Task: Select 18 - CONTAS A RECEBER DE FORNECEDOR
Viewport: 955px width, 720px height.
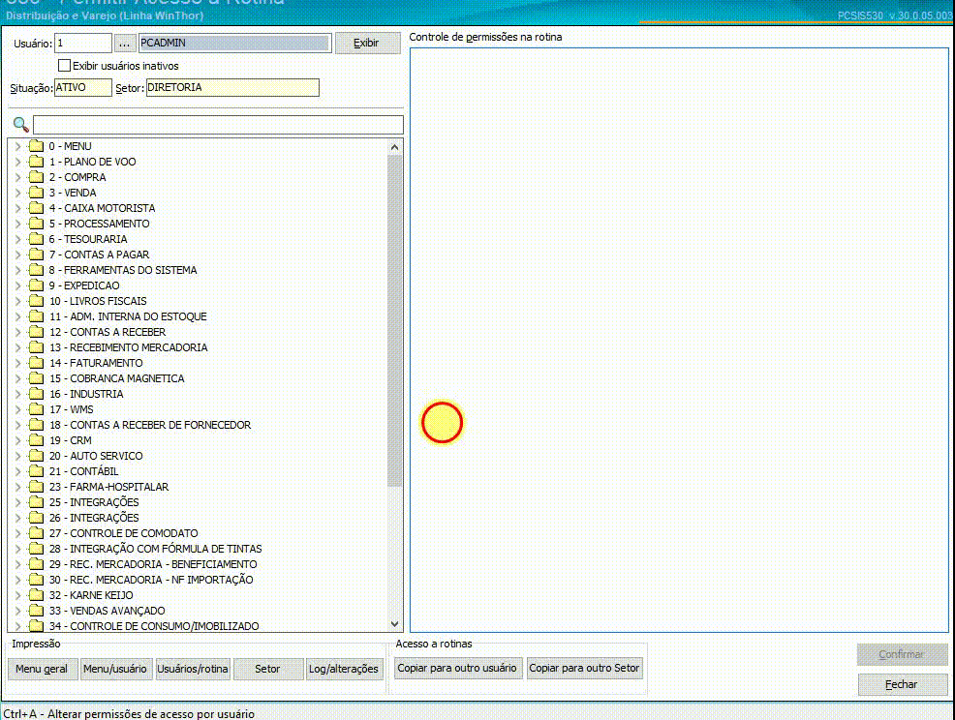Action: pos(150,425)
